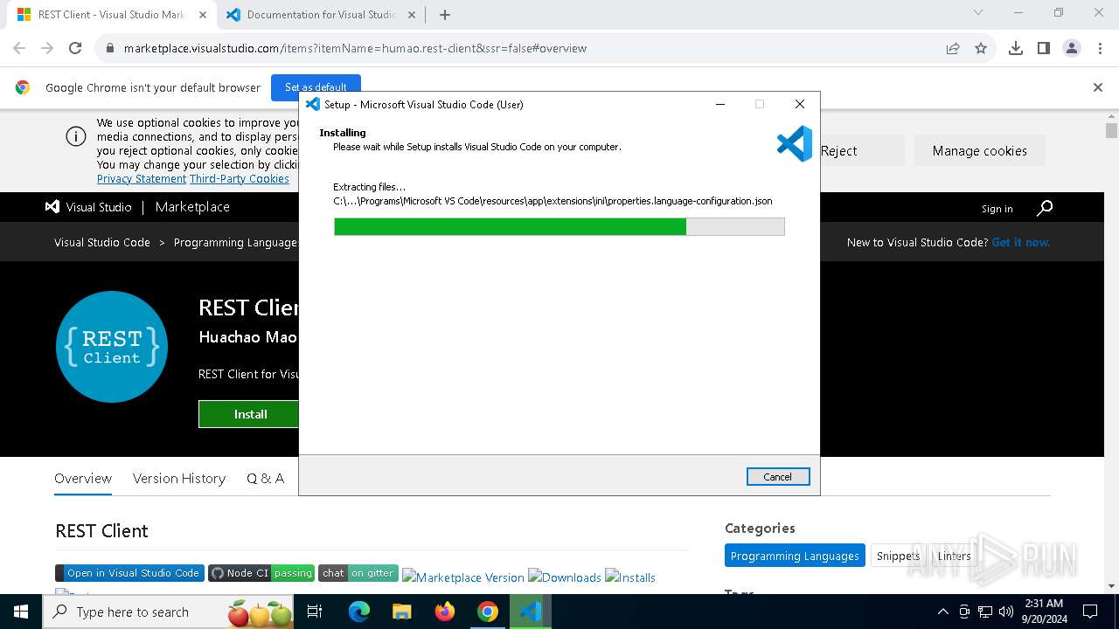Image resolution: width=1119 pixels, height=629 pixels.
Task: Open the Chrome three-dot menu
Action: 1100,48
